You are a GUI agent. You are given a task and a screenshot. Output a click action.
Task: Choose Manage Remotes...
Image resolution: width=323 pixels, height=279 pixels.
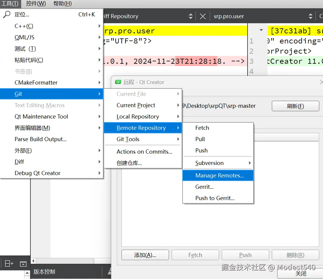pyautogui.click(x=218, y=176)
